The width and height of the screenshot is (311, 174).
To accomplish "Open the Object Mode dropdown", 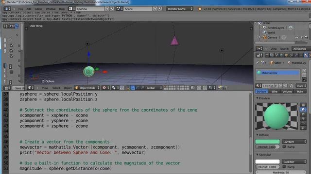I will pos(87,88).
